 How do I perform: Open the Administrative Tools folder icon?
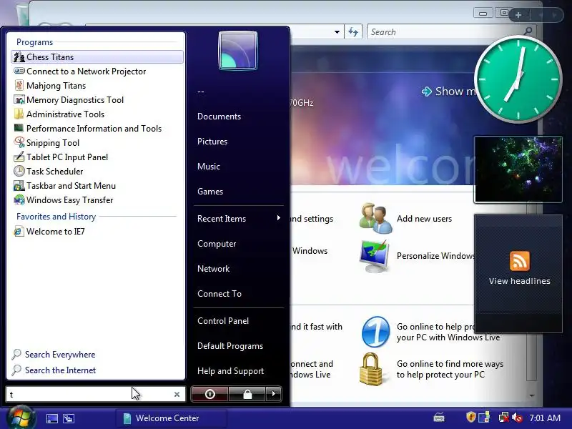point(19,114)
